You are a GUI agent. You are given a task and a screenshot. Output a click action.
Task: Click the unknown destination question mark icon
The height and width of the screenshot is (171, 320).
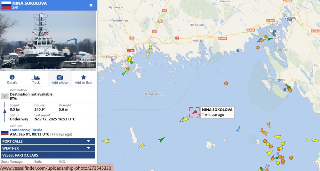[x=4, y=96]
